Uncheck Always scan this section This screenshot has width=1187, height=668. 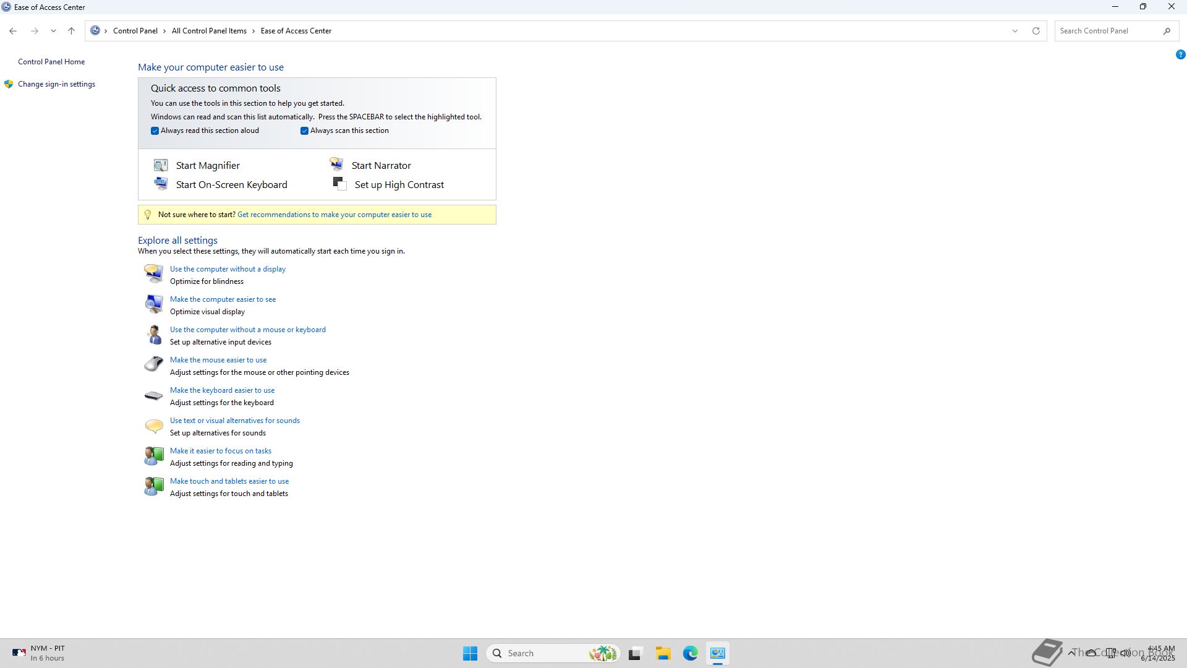tap(304, 131)
